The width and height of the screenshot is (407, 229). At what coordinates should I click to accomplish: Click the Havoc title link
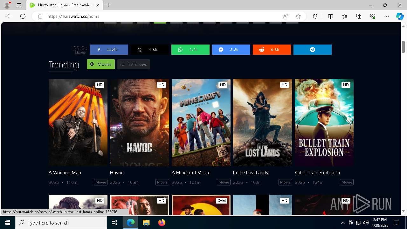[x=117, y=173]
